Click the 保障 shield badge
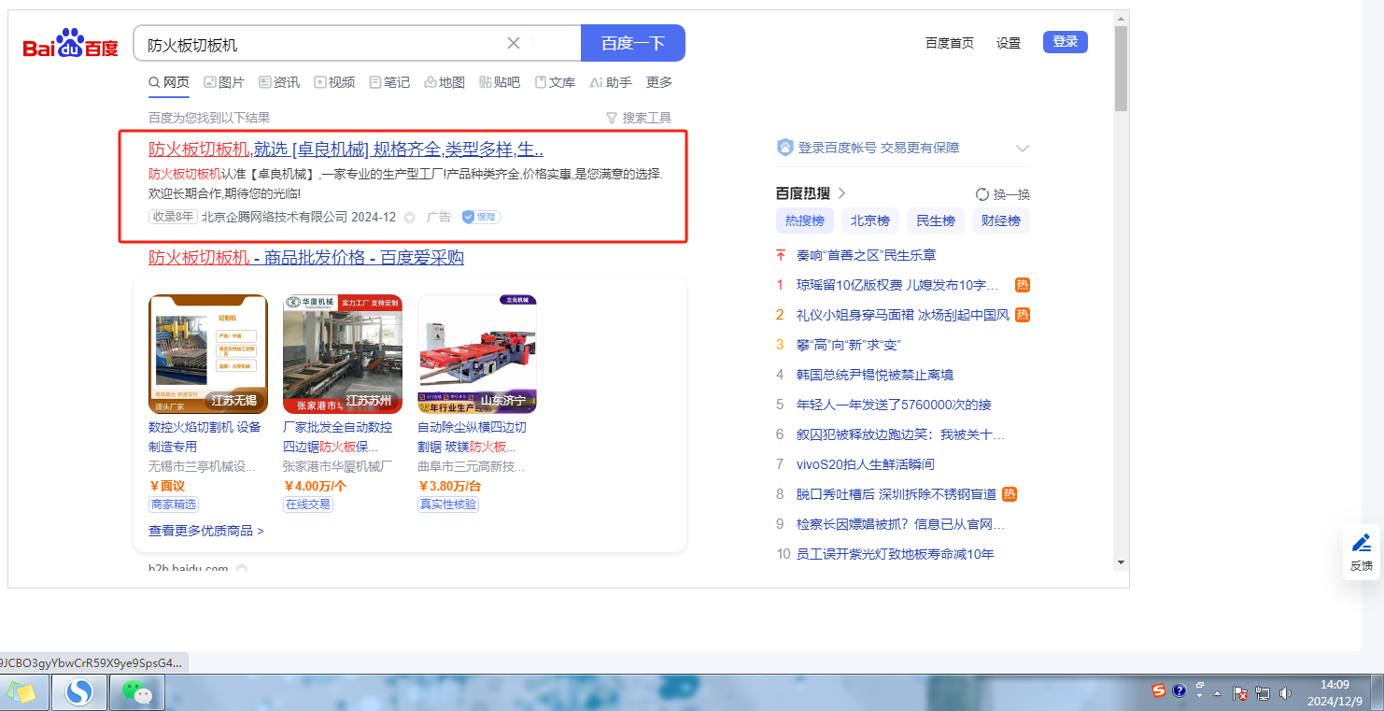1384x711 pixels. point(481,217)
